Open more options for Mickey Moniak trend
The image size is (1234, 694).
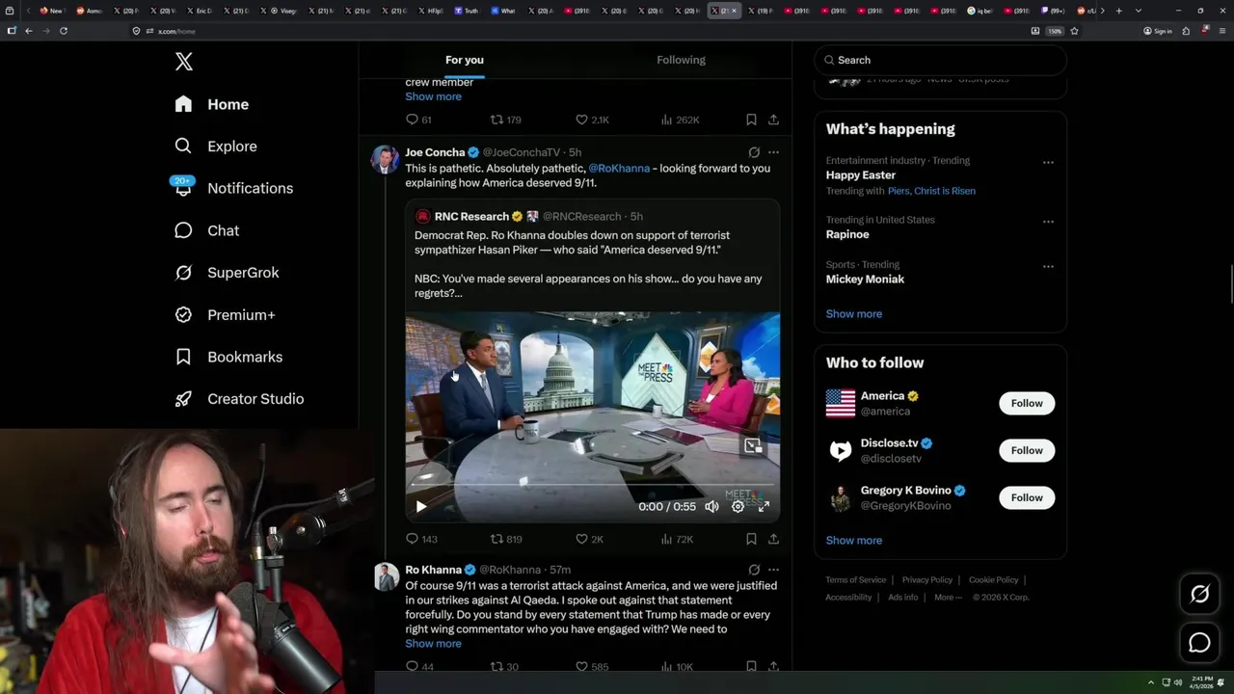pos(1048,266)
